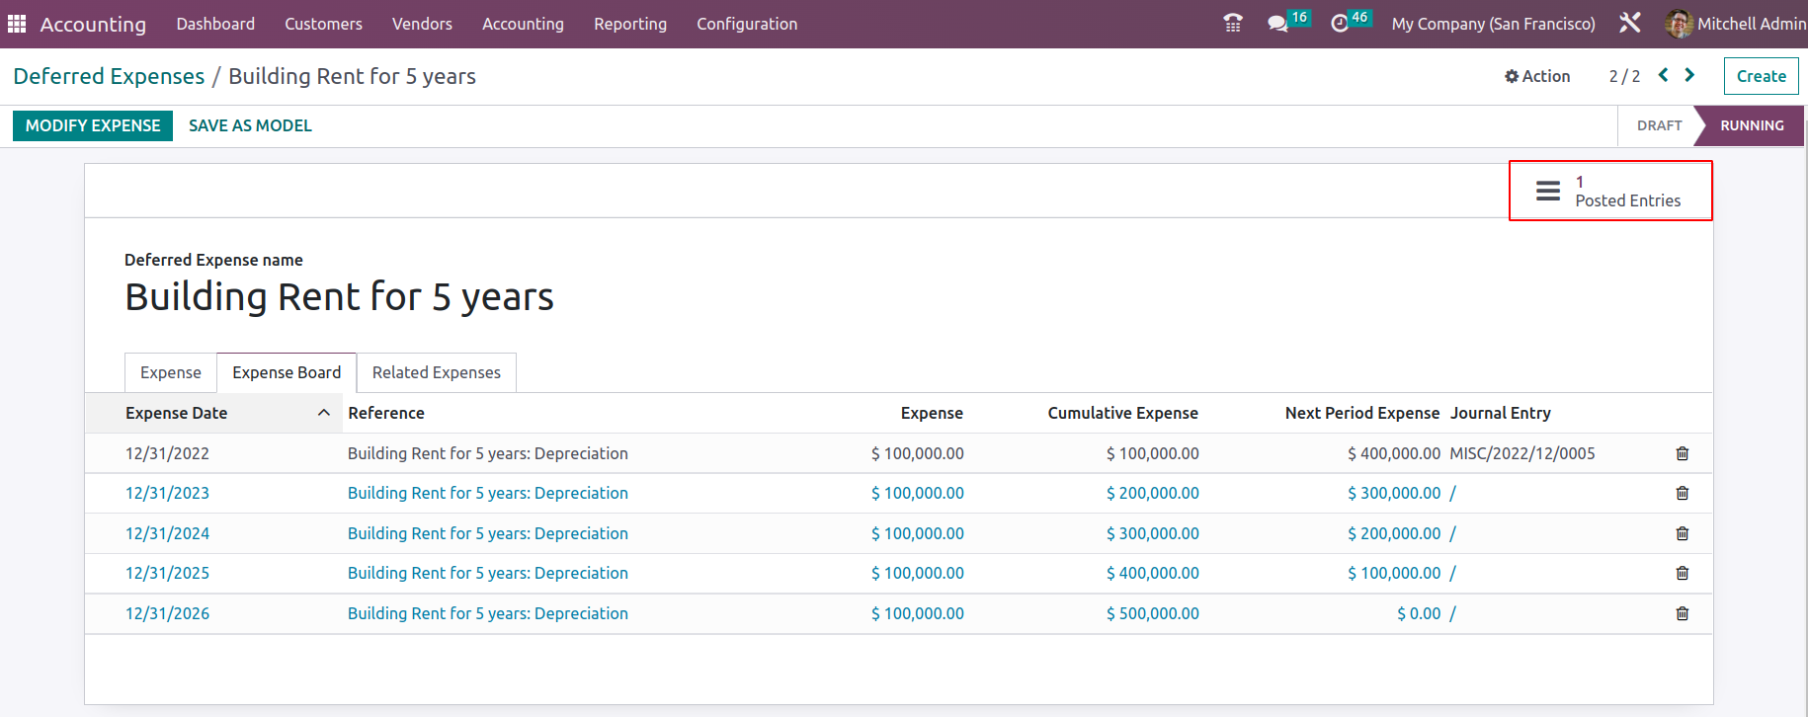Click the Accounting app title
The height and width of the screenshot is (717, 1808).
point(93,25)
